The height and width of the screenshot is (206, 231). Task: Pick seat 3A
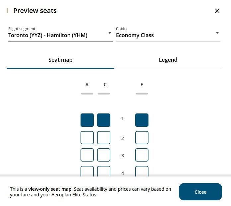[x=87, y=155]
